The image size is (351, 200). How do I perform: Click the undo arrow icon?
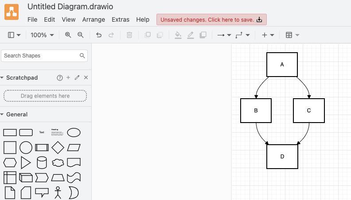pos(99,35)
